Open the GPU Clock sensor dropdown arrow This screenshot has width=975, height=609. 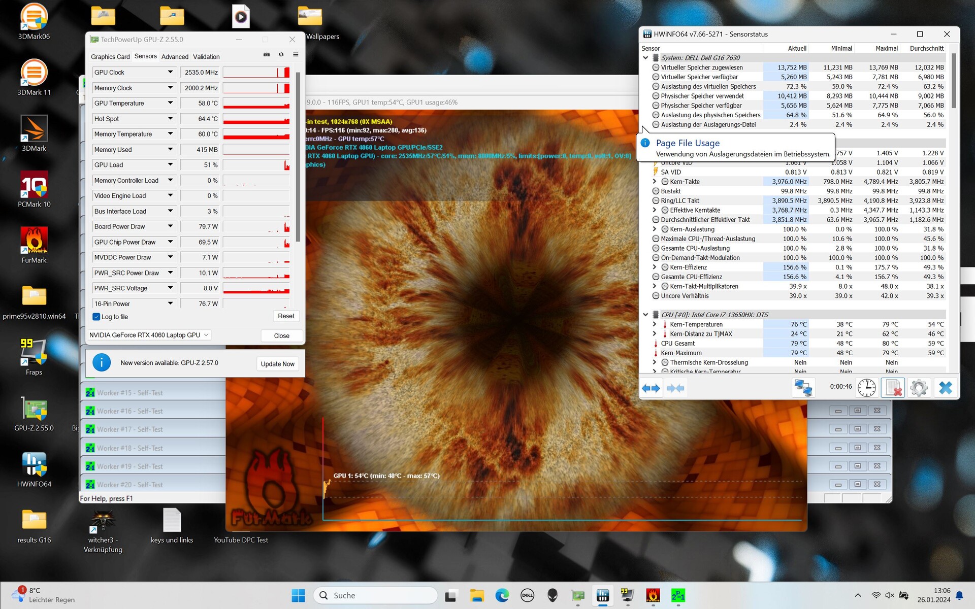[170, 73]
